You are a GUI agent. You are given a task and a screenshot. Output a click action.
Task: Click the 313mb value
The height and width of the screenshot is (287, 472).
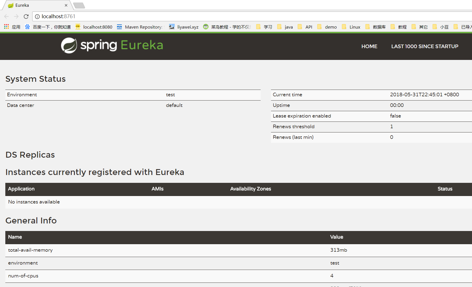(338, 250)
